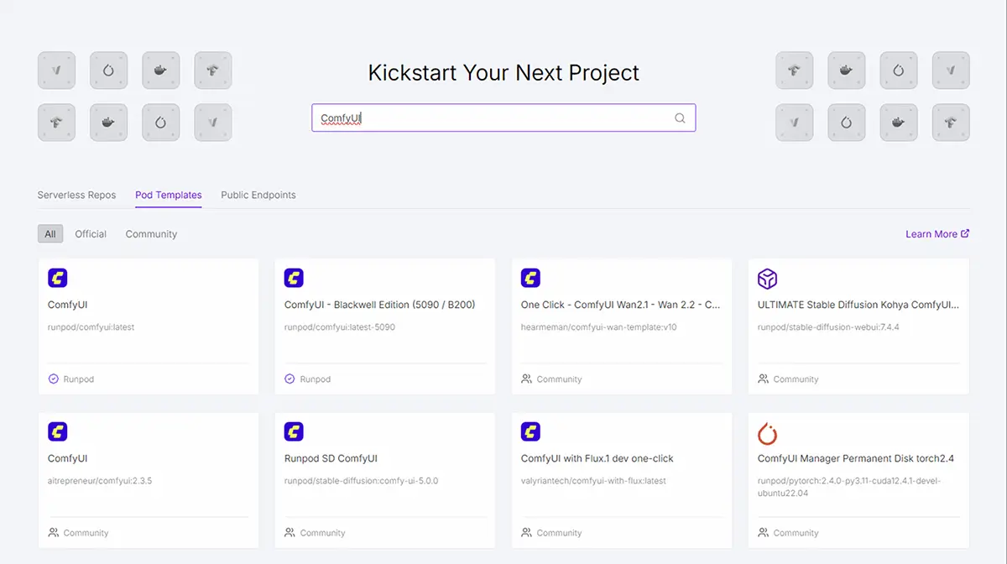This screenshot has width=1007, height=564.
Task: Switch to Serverless Repos tab
Action: pos(76,195)
